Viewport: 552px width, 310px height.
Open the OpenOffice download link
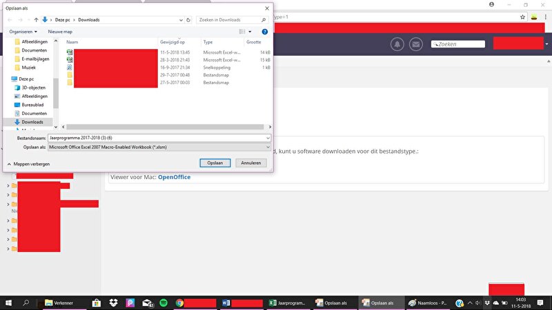coord(174,177)
